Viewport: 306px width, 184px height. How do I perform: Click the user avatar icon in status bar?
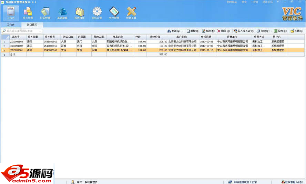point(73,182)
